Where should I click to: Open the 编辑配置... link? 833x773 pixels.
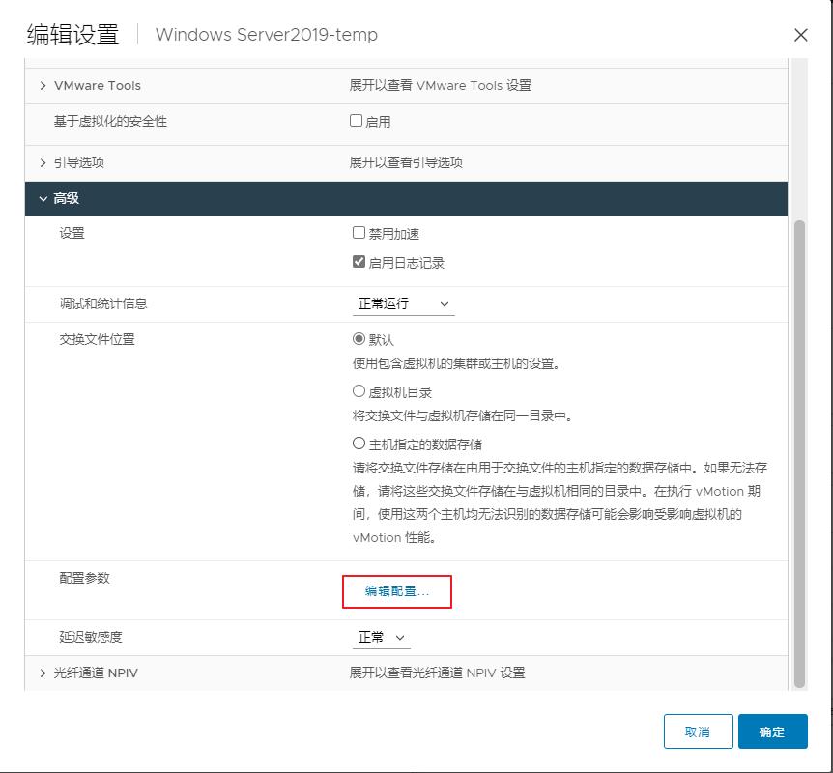[x=396, y=591]
